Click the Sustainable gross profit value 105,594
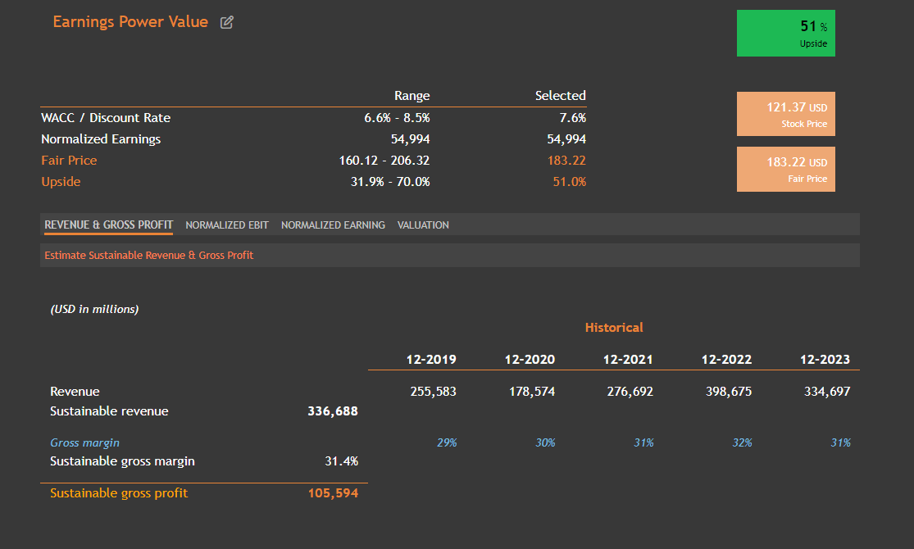This screenshot has height=549, width=914. pos(333,493)
